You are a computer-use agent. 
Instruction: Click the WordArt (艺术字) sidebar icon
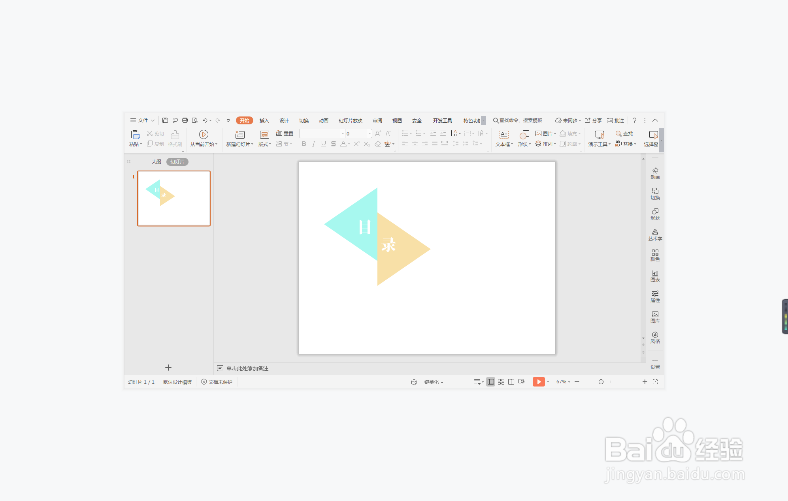click(x=655, y=235)
